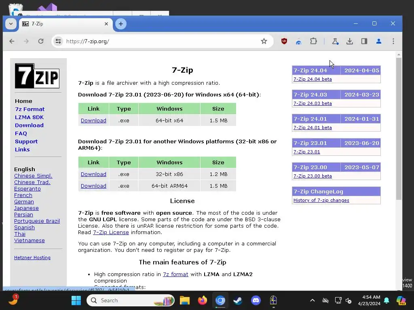414x310 pixels.
Task: Go to LZMA SDK page
Action: [x=29, y=117]
